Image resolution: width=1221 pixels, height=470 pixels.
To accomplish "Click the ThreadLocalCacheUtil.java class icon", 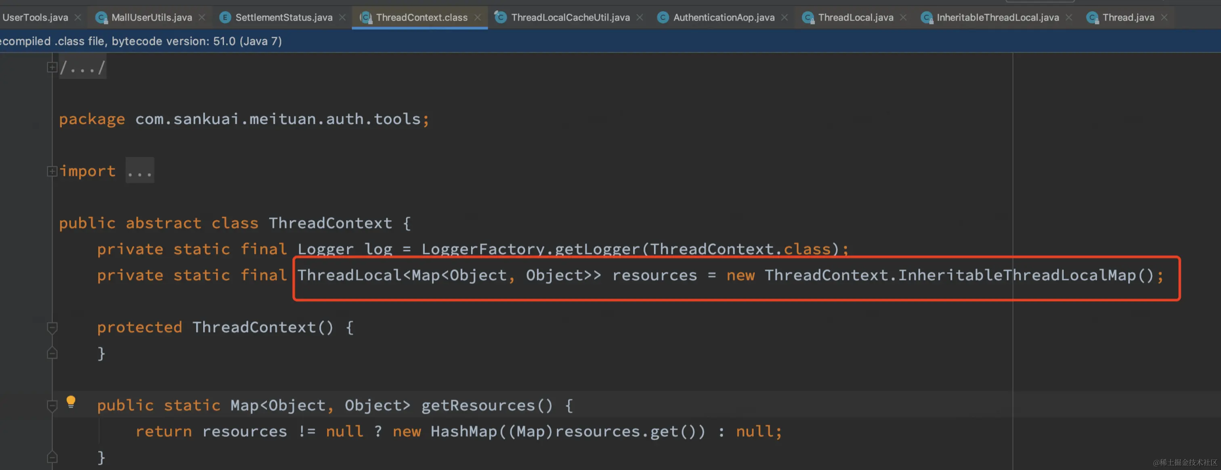I will click(x=500, y=17).
